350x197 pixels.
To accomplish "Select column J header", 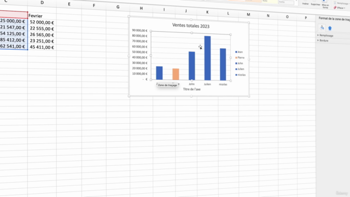I will click(186, 11).
